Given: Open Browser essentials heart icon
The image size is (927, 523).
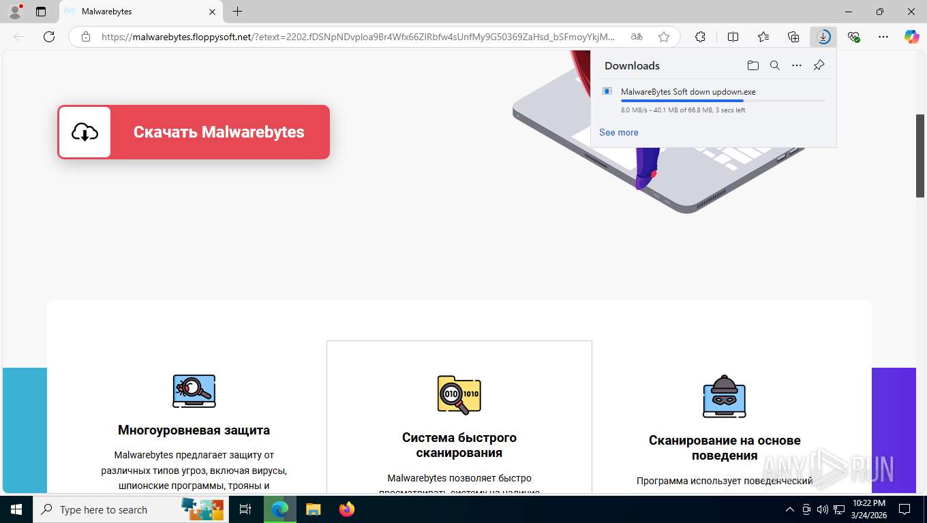Looking at the screenshot, I should (853, 37).
